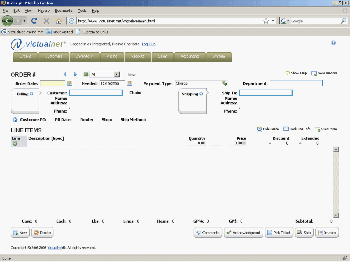Click the New order button

coord(20,232)
